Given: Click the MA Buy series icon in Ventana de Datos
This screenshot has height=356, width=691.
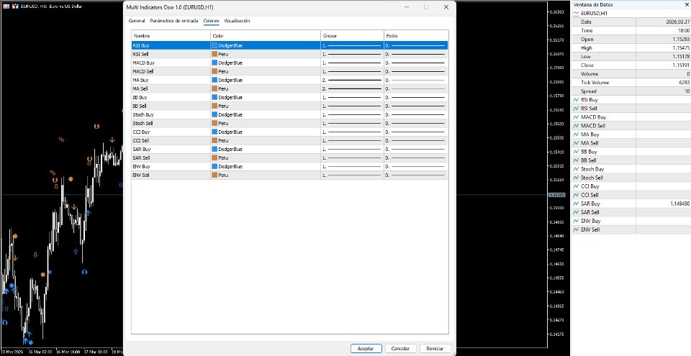Looking at the screenshot, I should click(x=576, y=134).
